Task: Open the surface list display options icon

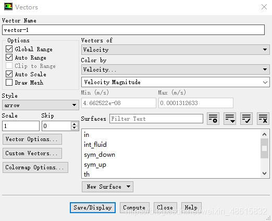Action: (230, 119)
